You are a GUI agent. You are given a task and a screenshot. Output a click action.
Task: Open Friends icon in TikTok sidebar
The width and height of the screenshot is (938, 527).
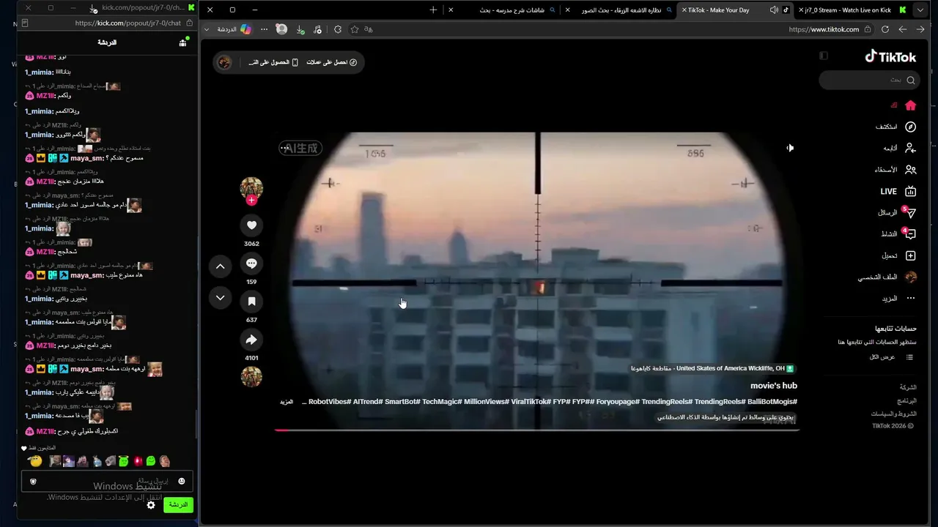[x=910, y=170]
